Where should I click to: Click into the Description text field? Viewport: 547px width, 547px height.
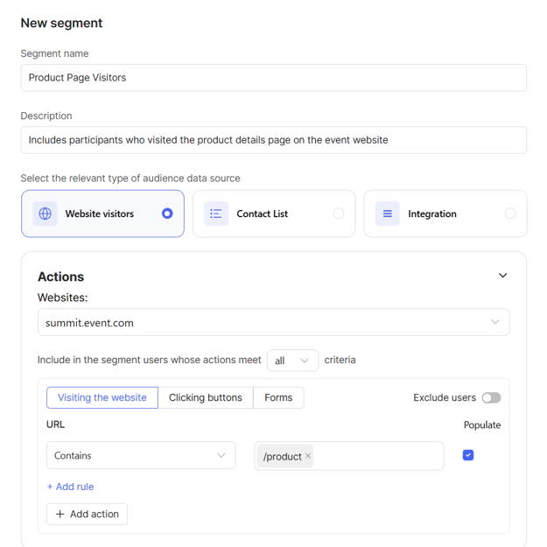click(x=273, y=140)
